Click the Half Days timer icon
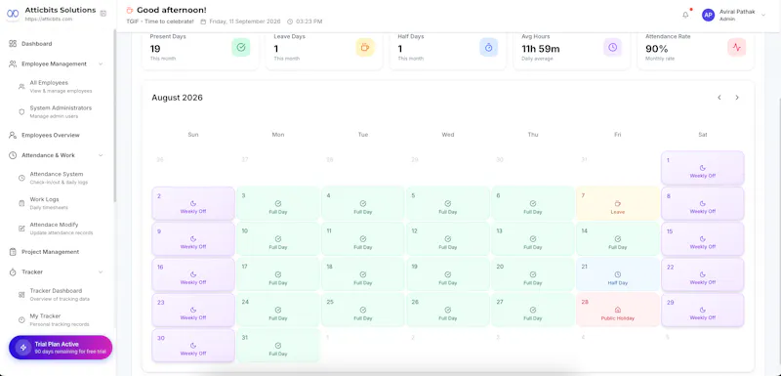 coord(489,47)
